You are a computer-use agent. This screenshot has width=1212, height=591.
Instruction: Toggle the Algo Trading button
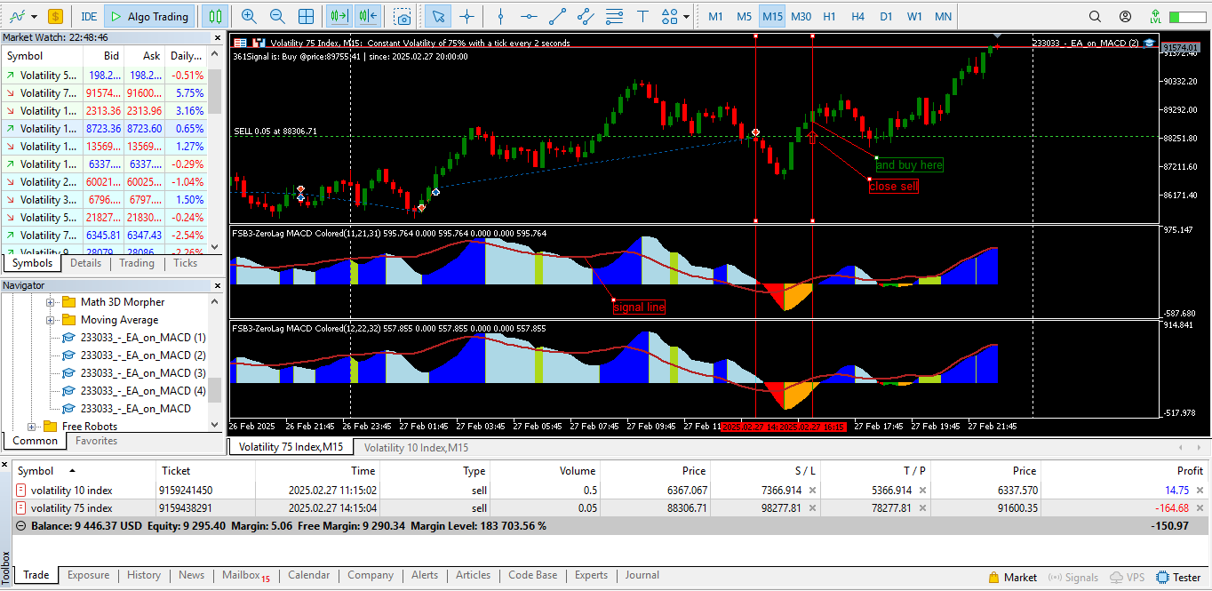[149, 16]
